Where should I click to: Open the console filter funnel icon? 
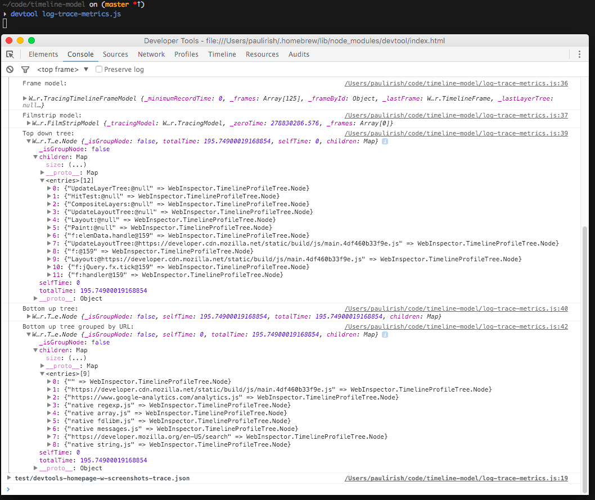pos(25,69)
